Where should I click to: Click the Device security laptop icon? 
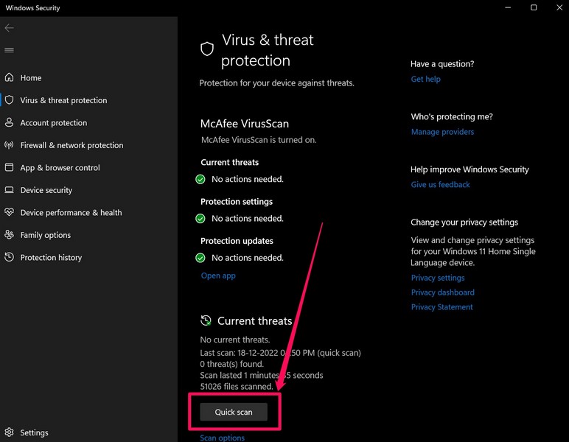point(9,190)
